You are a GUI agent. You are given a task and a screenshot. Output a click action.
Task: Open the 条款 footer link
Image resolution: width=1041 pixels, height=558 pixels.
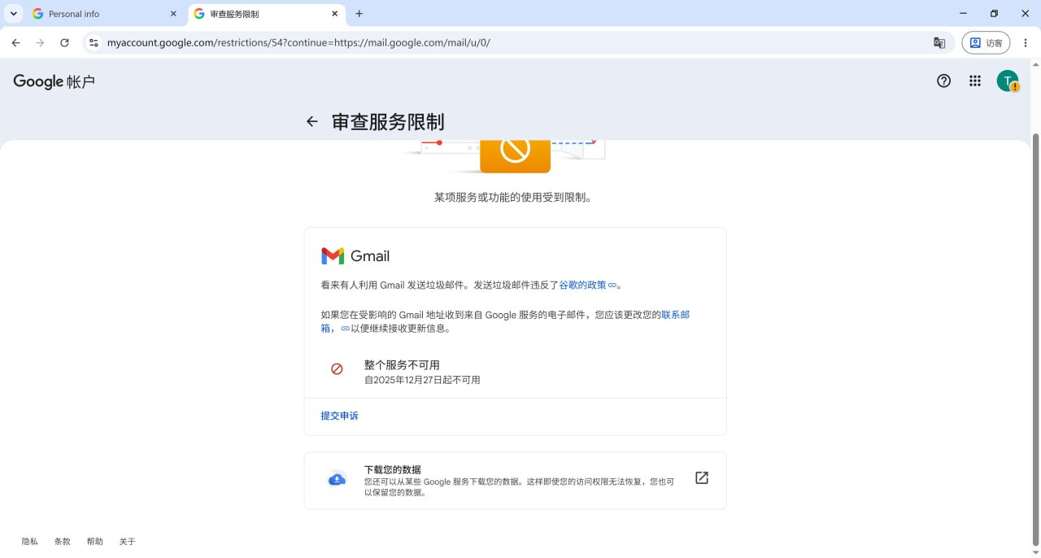coord(63,542)
